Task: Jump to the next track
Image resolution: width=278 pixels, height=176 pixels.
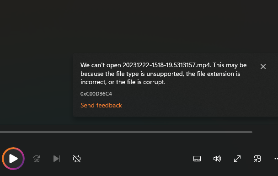Action: tap(57, 159)
